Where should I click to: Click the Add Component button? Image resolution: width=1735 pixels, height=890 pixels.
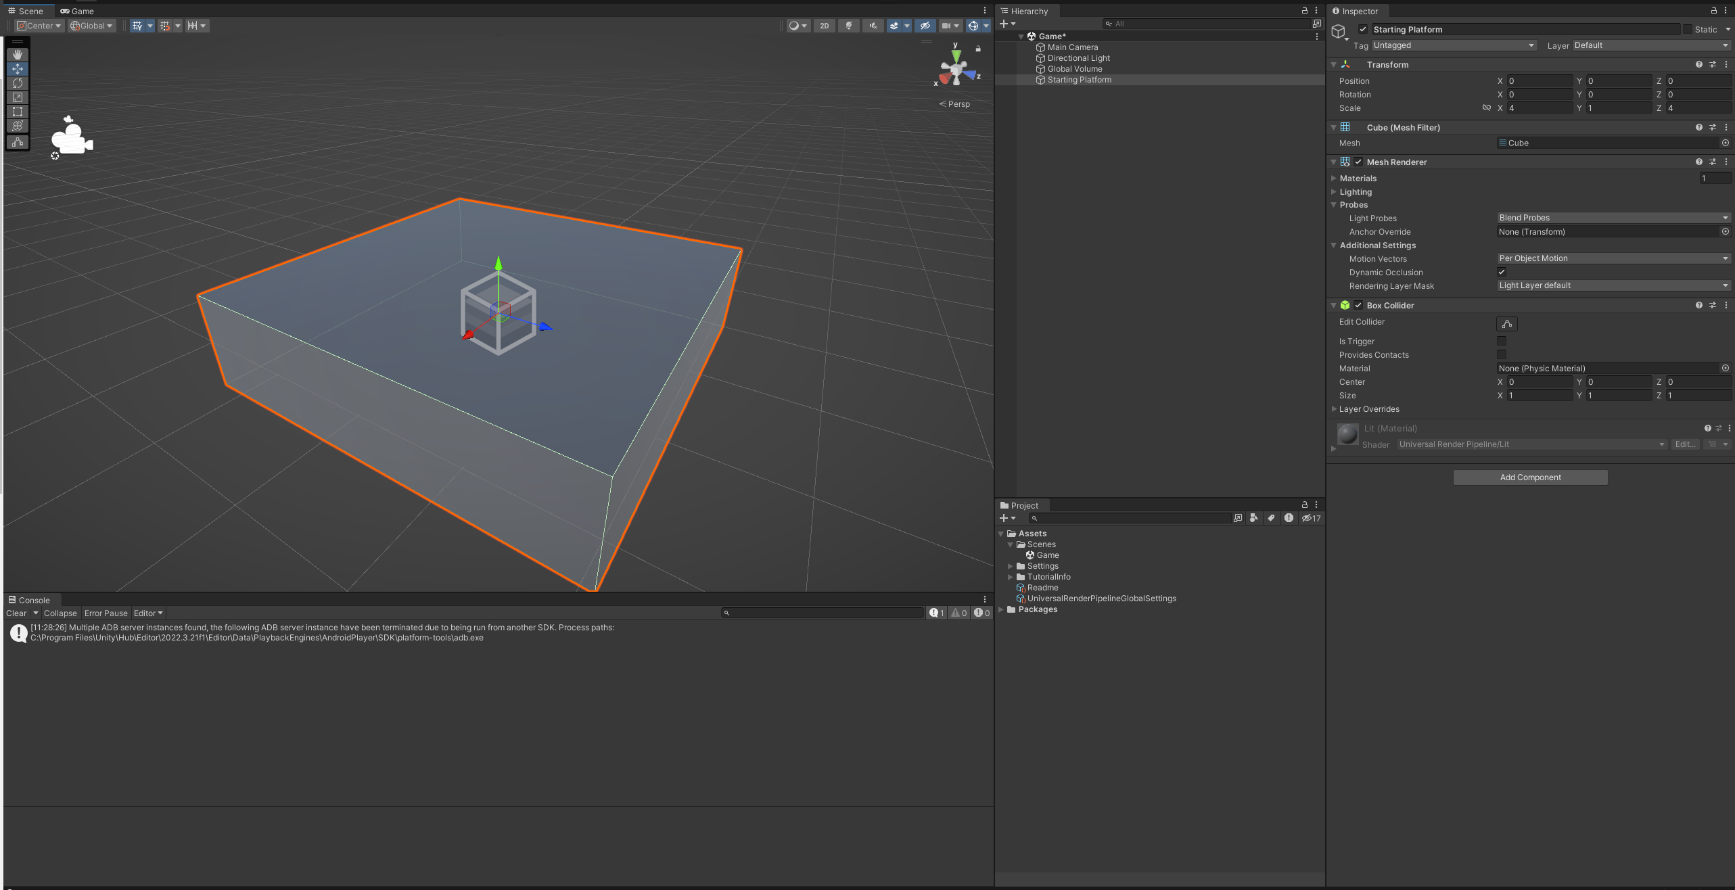click(x=1530, y=477)
